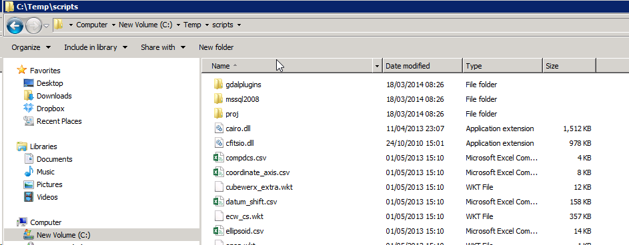Image resolution: width=629 pixels, height=245 pixels.
Task: Select Temp breadcrumb in address bar
Action: 192,25
